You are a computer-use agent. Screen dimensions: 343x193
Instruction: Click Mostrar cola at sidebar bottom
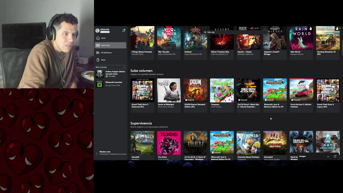(x=105, y=152)
